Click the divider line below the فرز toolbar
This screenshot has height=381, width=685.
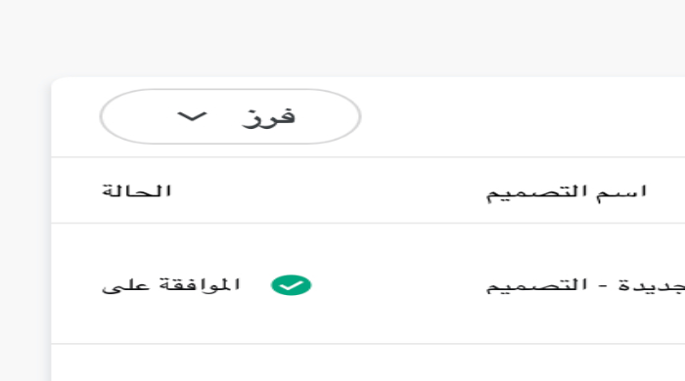coord(368,157)
